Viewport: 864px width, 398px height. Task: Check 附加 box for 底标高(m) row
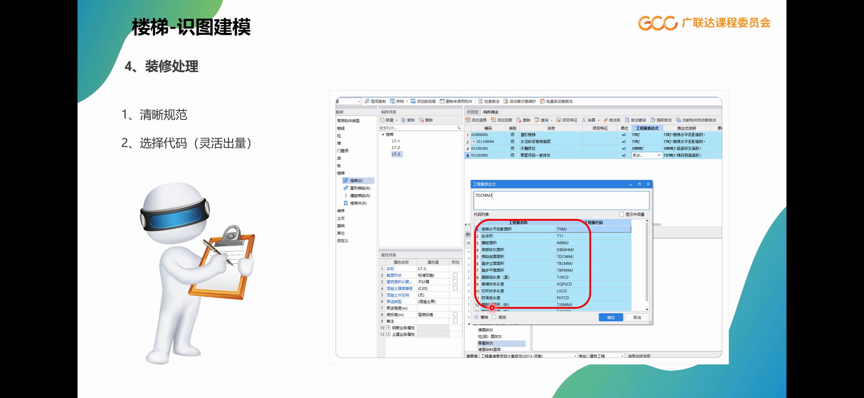click(455, 314)
